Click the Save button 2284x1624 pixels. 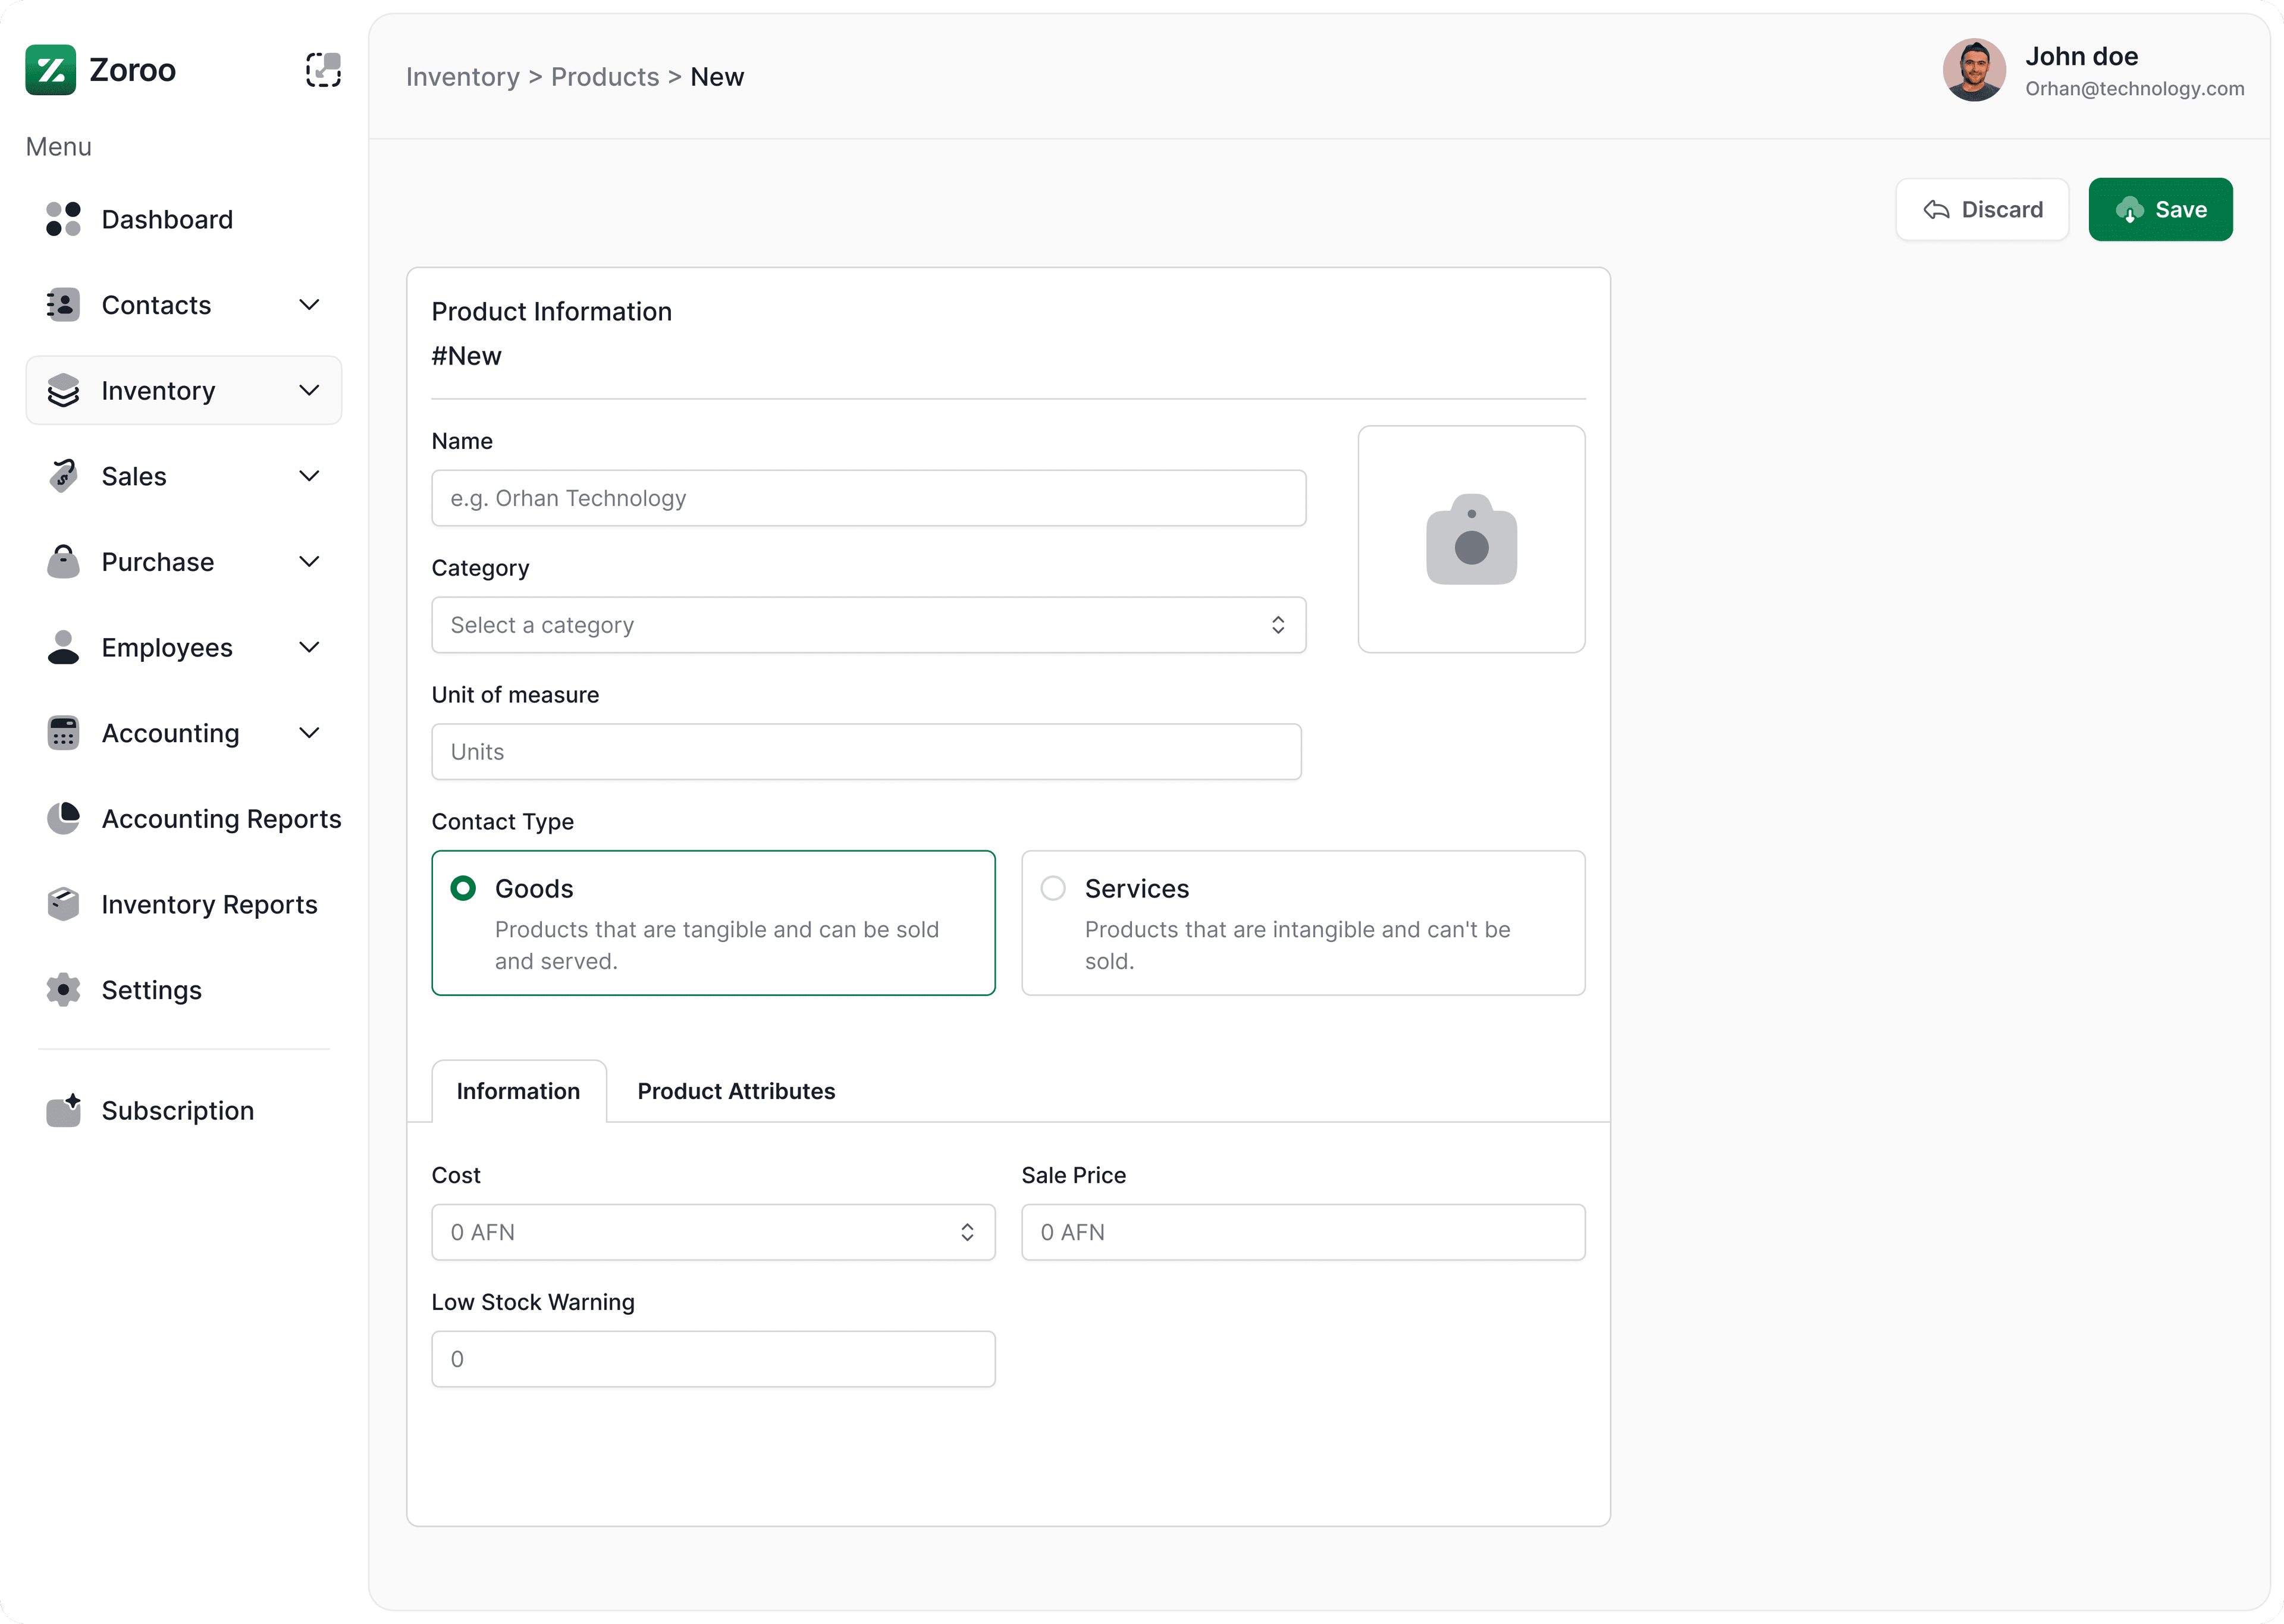(2160, 209)
